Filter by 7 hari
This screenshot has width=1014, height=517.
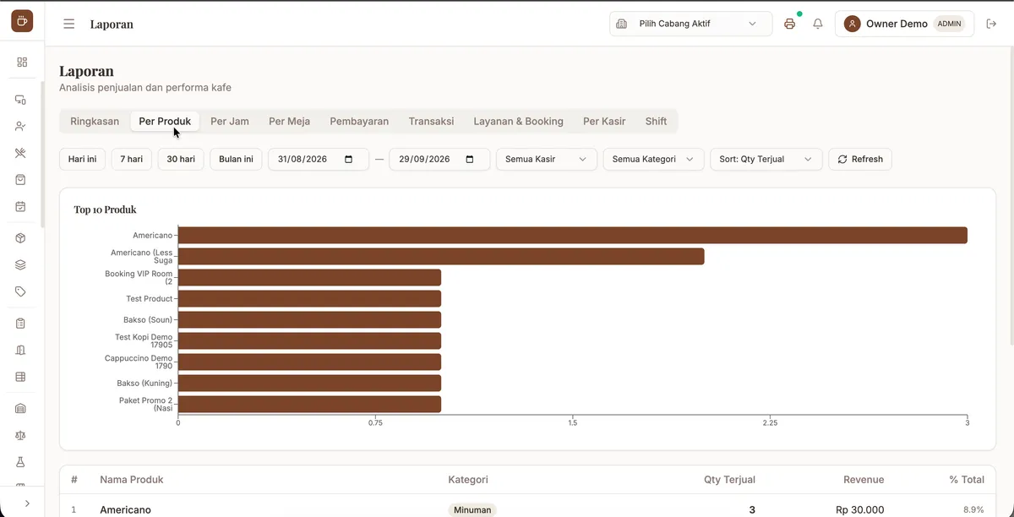coord(132,159)
